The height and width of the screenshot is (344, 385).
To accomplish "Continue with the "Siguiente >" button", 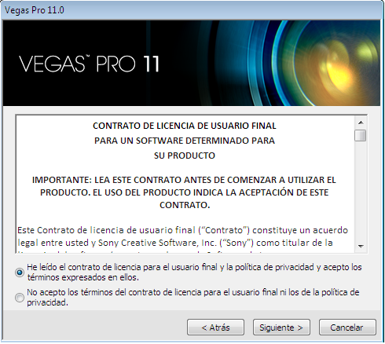I will tap(281, 328).
